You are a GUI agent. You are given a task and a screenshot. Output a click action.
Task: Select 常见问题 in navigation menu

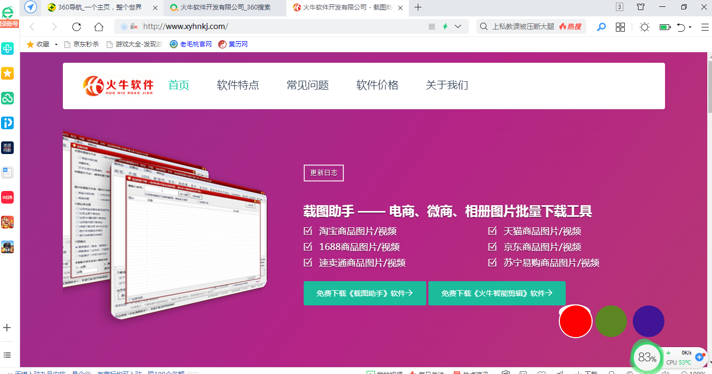point(308,85)
